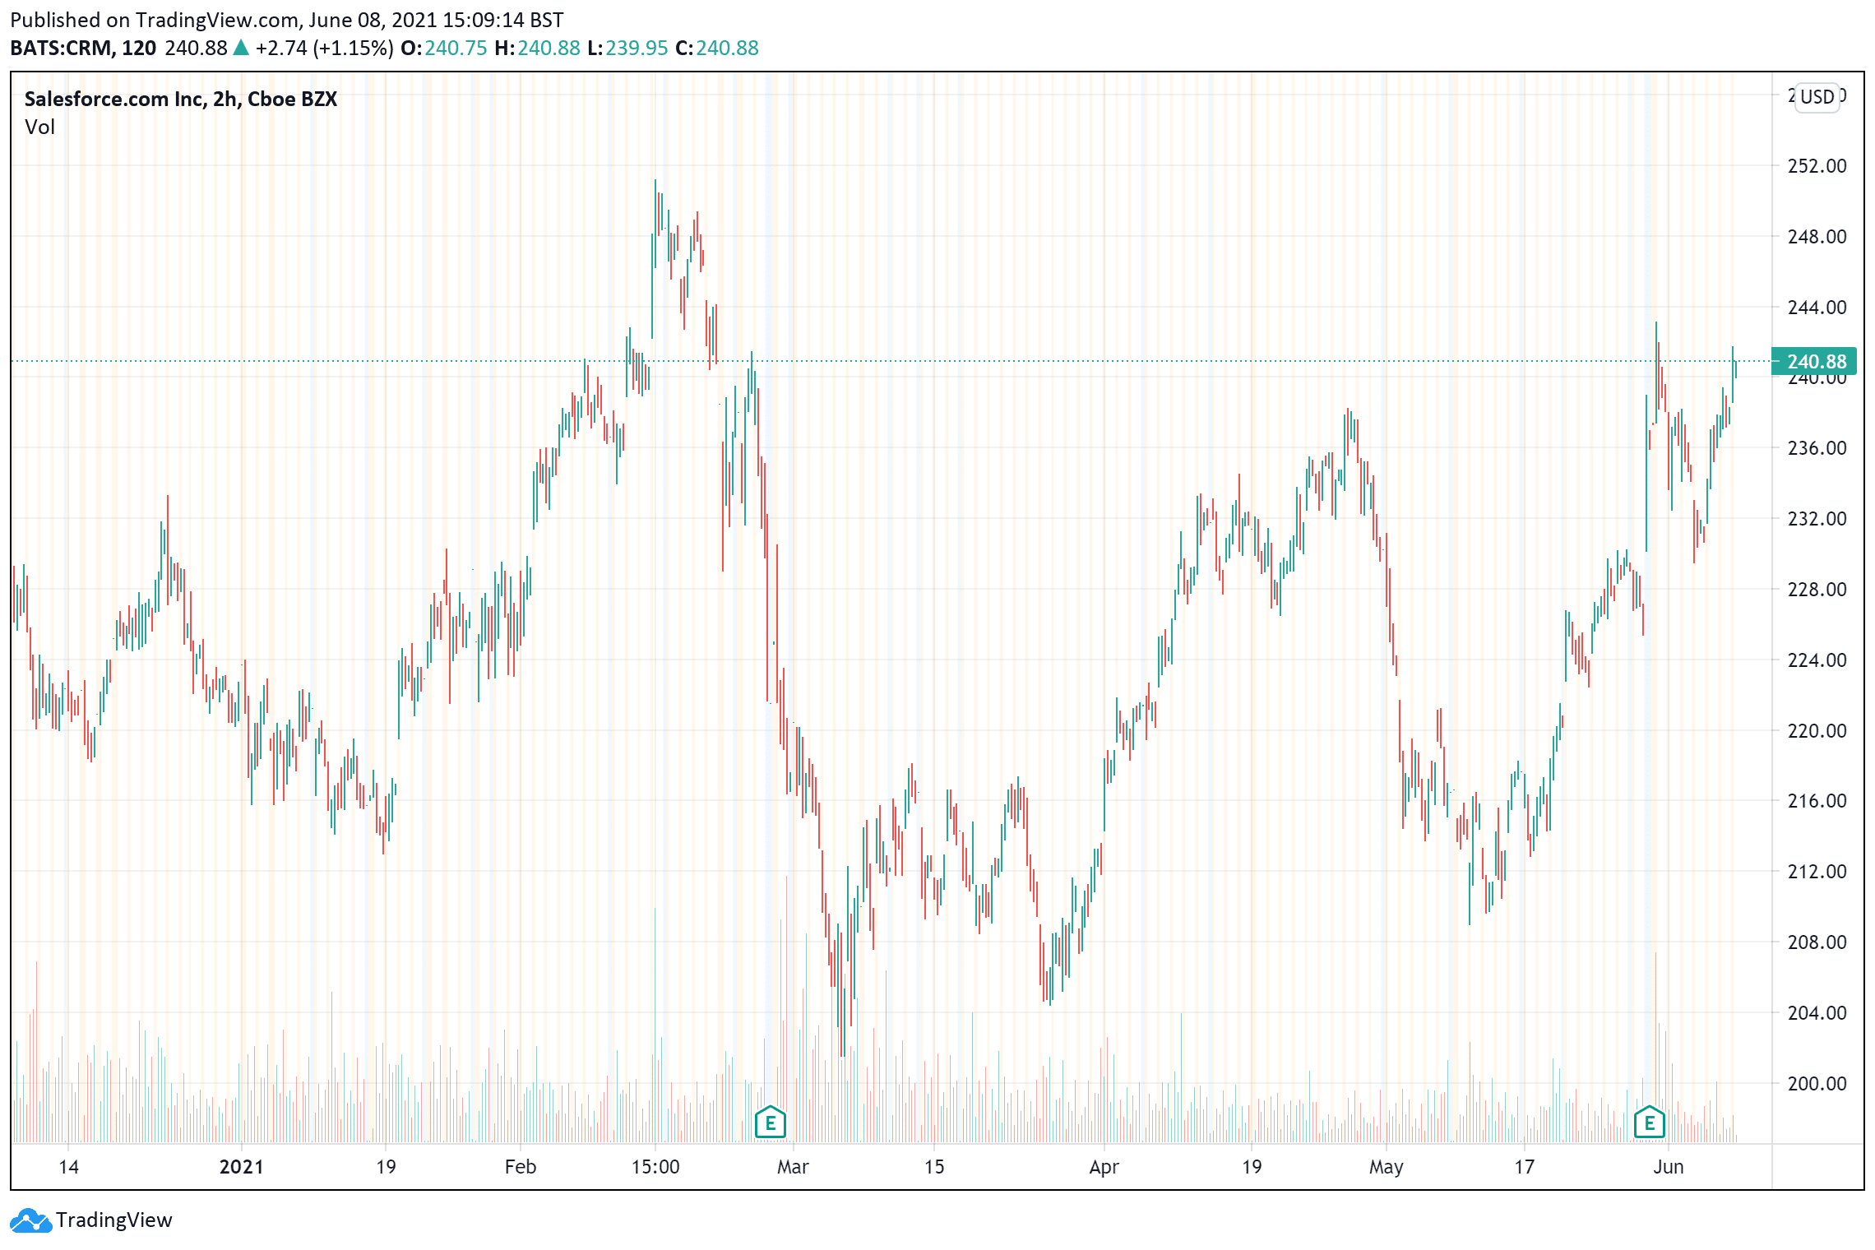This screenshot has height=1250, width=1875.
Task: Click the 228.00 price axis label
Action: coord(1817,590)
